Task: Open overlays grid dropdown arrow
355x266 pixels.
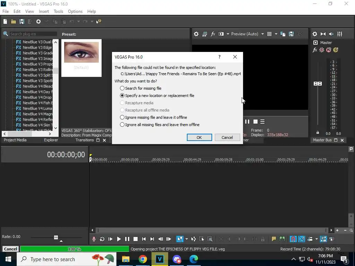Action: (276, 34)
